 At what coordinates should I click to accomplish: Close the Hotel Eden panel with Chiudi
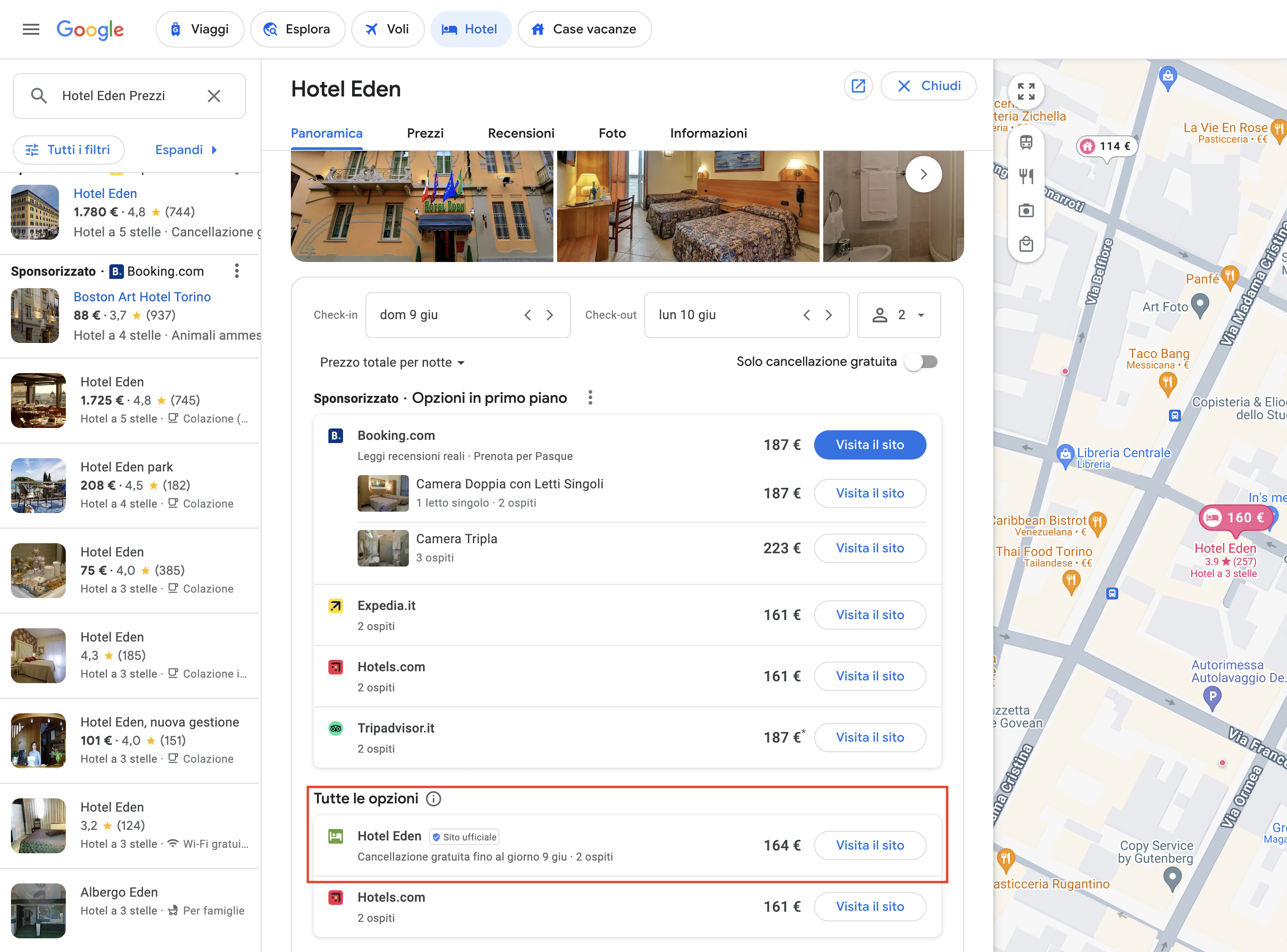point(928,86)
